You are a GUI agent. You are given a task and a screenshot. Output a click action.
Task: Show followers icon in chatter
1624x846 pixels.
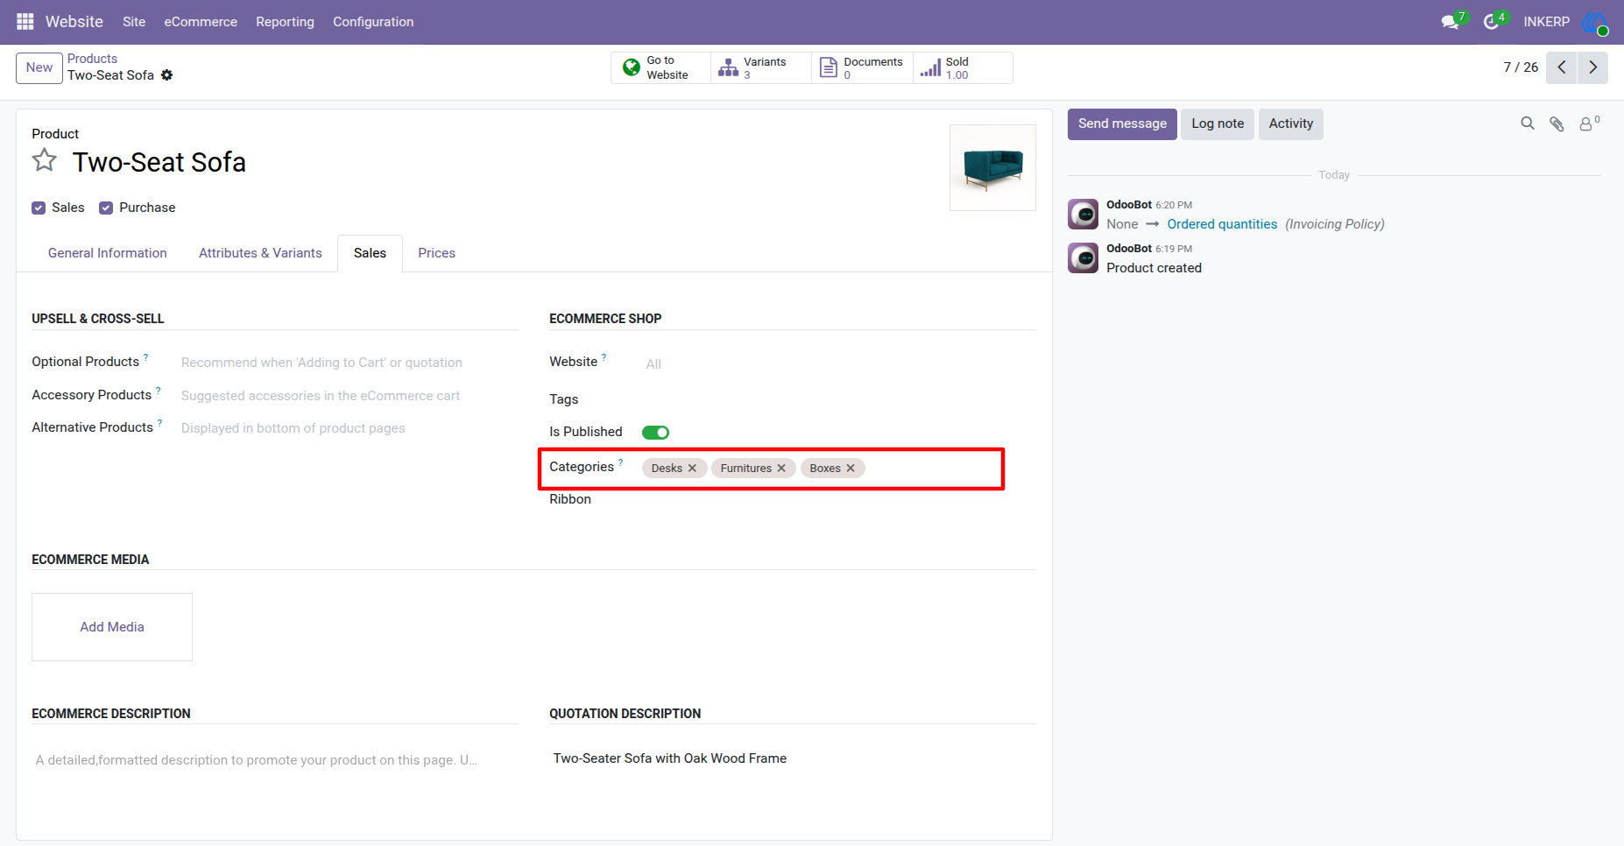pos(1588,123)
